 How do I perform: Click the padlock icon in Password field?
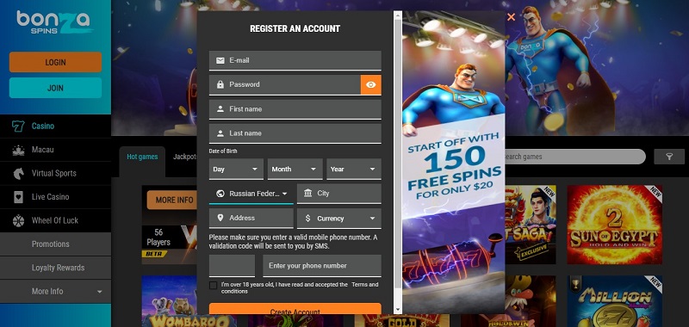pos(220,84)
